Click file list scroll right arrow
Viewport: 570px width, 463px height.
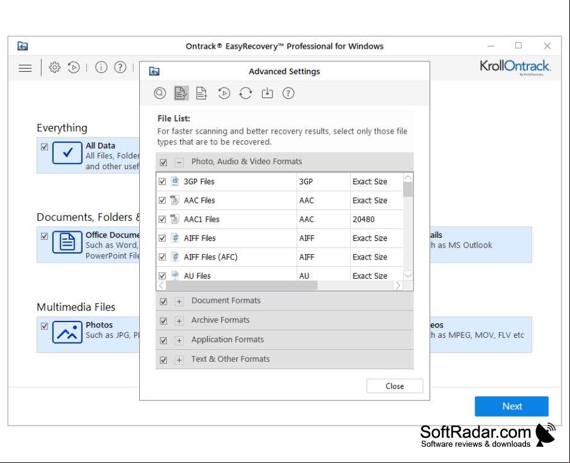(398, 286)
